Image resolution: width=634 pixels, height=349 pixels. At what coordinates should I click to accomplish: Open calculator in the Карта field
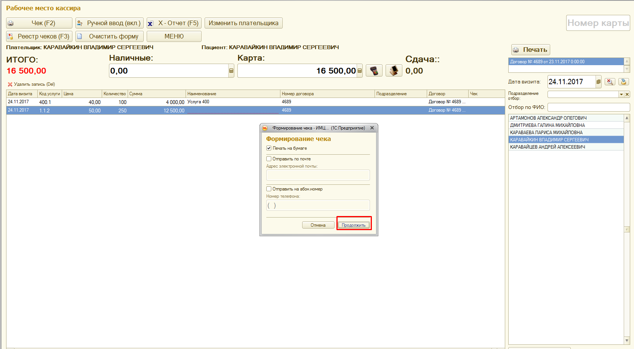coord(359,71)
